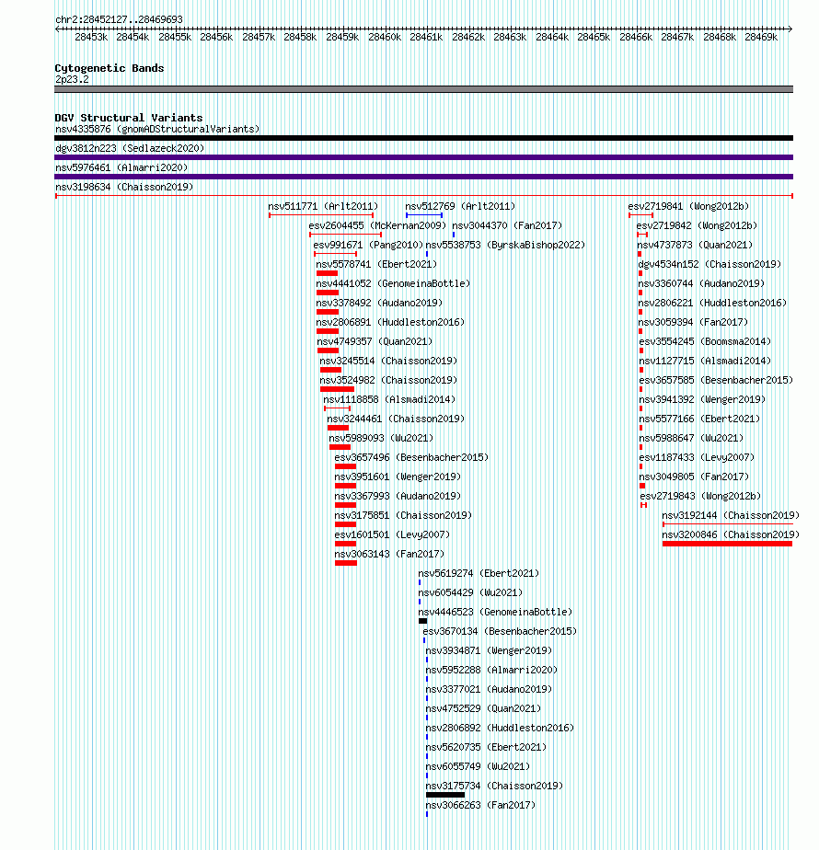Open dgv3812n223 (Sedlazeck2020) variant
The width and height of the screenshot is (819, 850).
tap(130, 148)
